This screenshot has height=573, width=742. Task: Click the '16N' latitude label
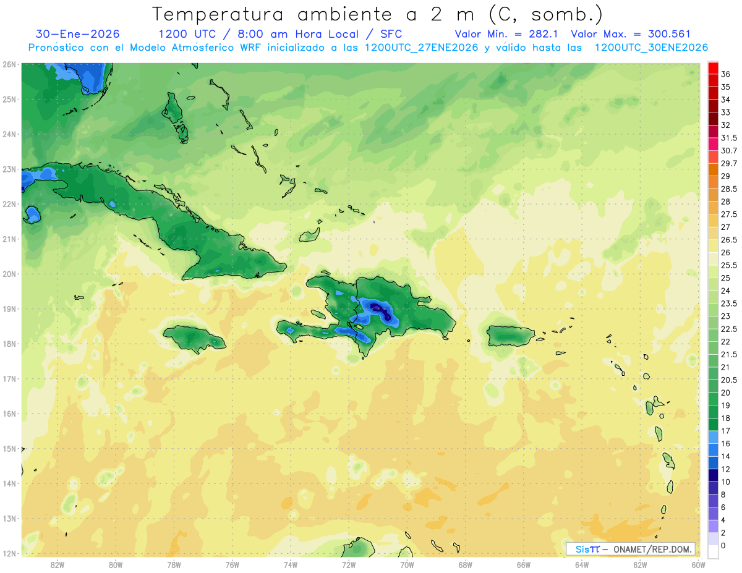tap(9, 414)
